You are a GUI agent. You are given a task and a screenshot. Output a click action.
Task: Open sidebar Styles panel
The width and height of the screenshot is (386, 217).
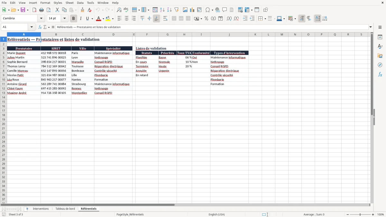pos(380,47)
